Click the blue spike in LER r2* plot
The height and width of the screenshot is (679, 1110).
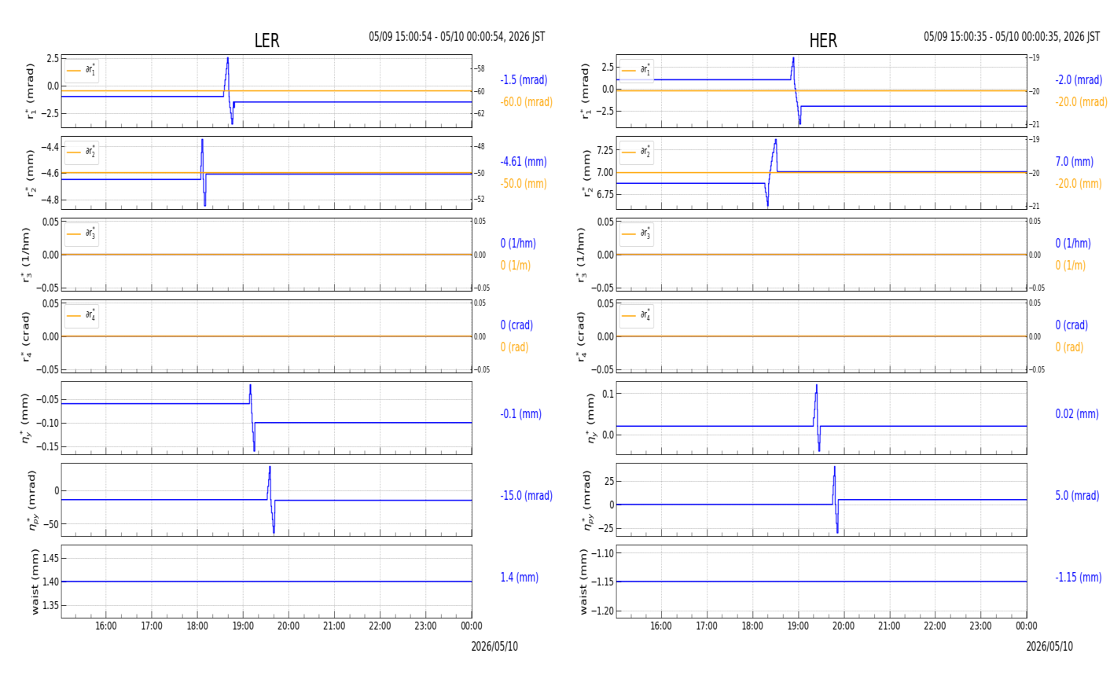click(x=203, y=172)
